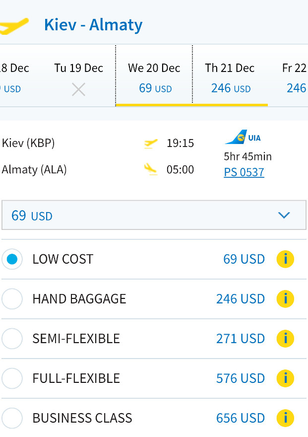Click the yellow airplane icon beside Kiev - Almaty
This screenshot has width=308, height=437.
(14, 26)
